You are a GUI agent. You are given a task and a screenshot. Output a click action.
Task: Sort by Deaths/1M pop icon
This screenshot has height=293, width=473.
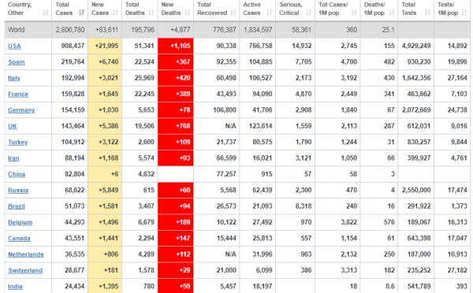392,13
